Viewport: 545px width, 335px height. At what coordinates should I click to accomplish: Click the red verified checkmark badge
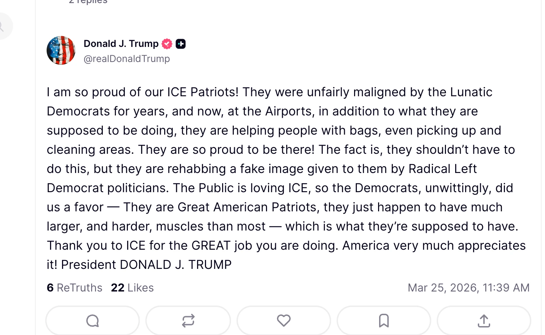click(167, 44)
